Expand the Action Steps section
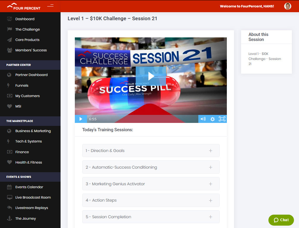This screenshot has height=228, width=299. (x=151, y=200)
